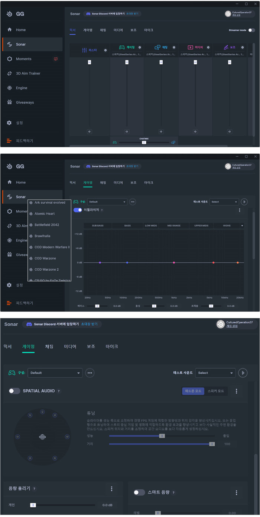The height and width of the screenshot is (517, 260).
Task: Select the Atomic Heart preset entry
Action: point(45,214)
